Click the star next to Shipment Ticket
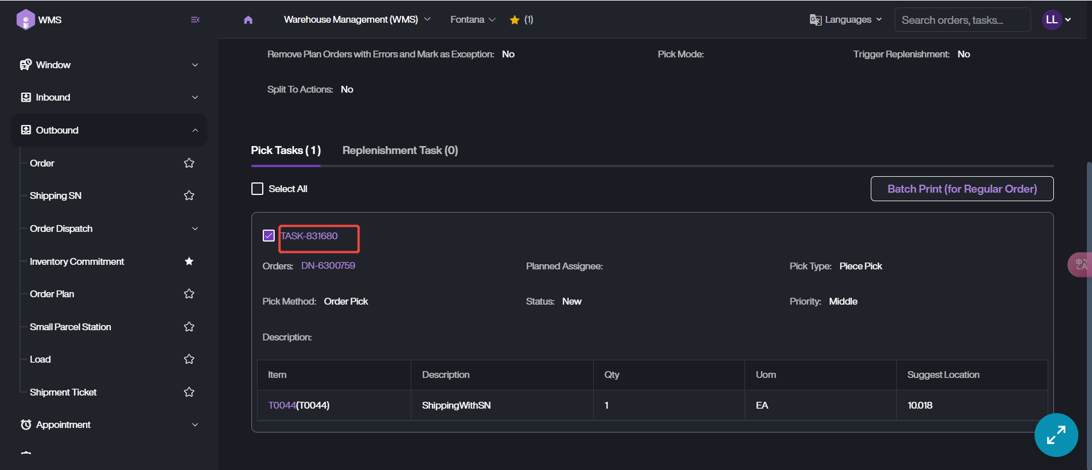The height and width of the screenshot is (470, 1092). (189, 392)
